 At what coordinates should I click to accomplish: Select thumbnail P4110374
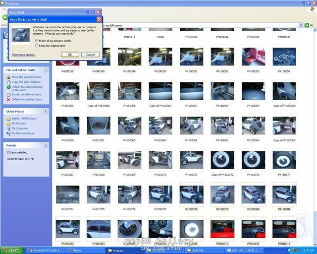pyautogui.click(x=68, y=194)
